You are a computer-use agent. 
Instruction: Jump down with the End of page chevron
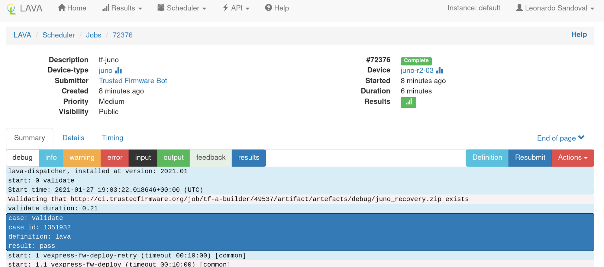pyautogui.click(x=581, y=138)
